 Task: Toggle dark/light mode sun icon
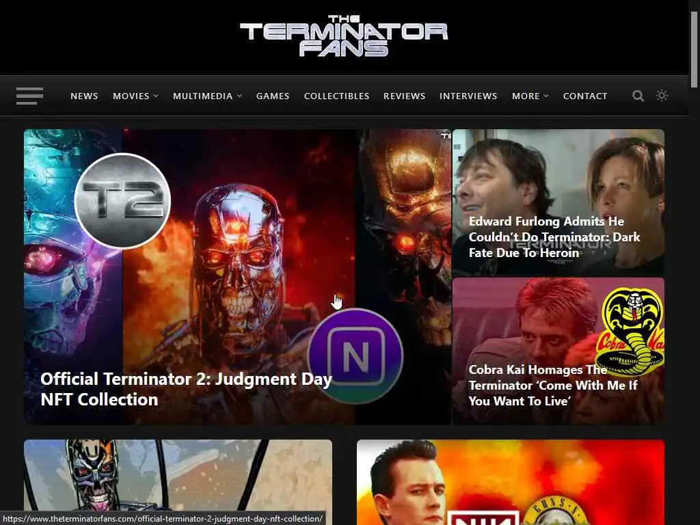click(x=662, y=96)
